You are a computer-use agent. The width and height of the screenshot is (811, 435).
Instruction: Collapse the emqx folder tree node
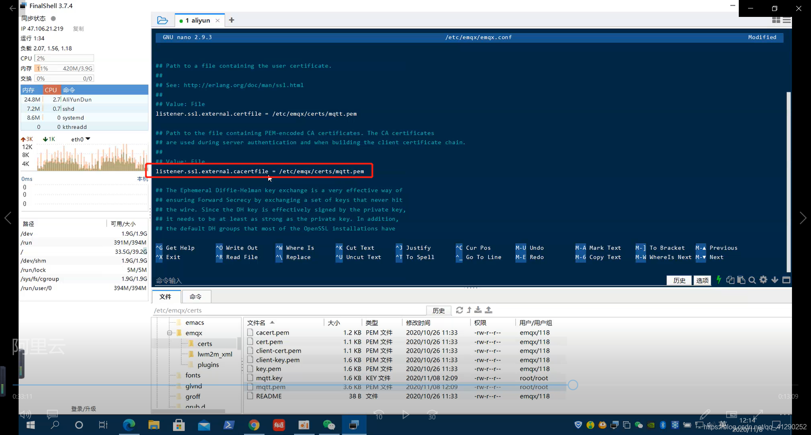click(169, 333)
